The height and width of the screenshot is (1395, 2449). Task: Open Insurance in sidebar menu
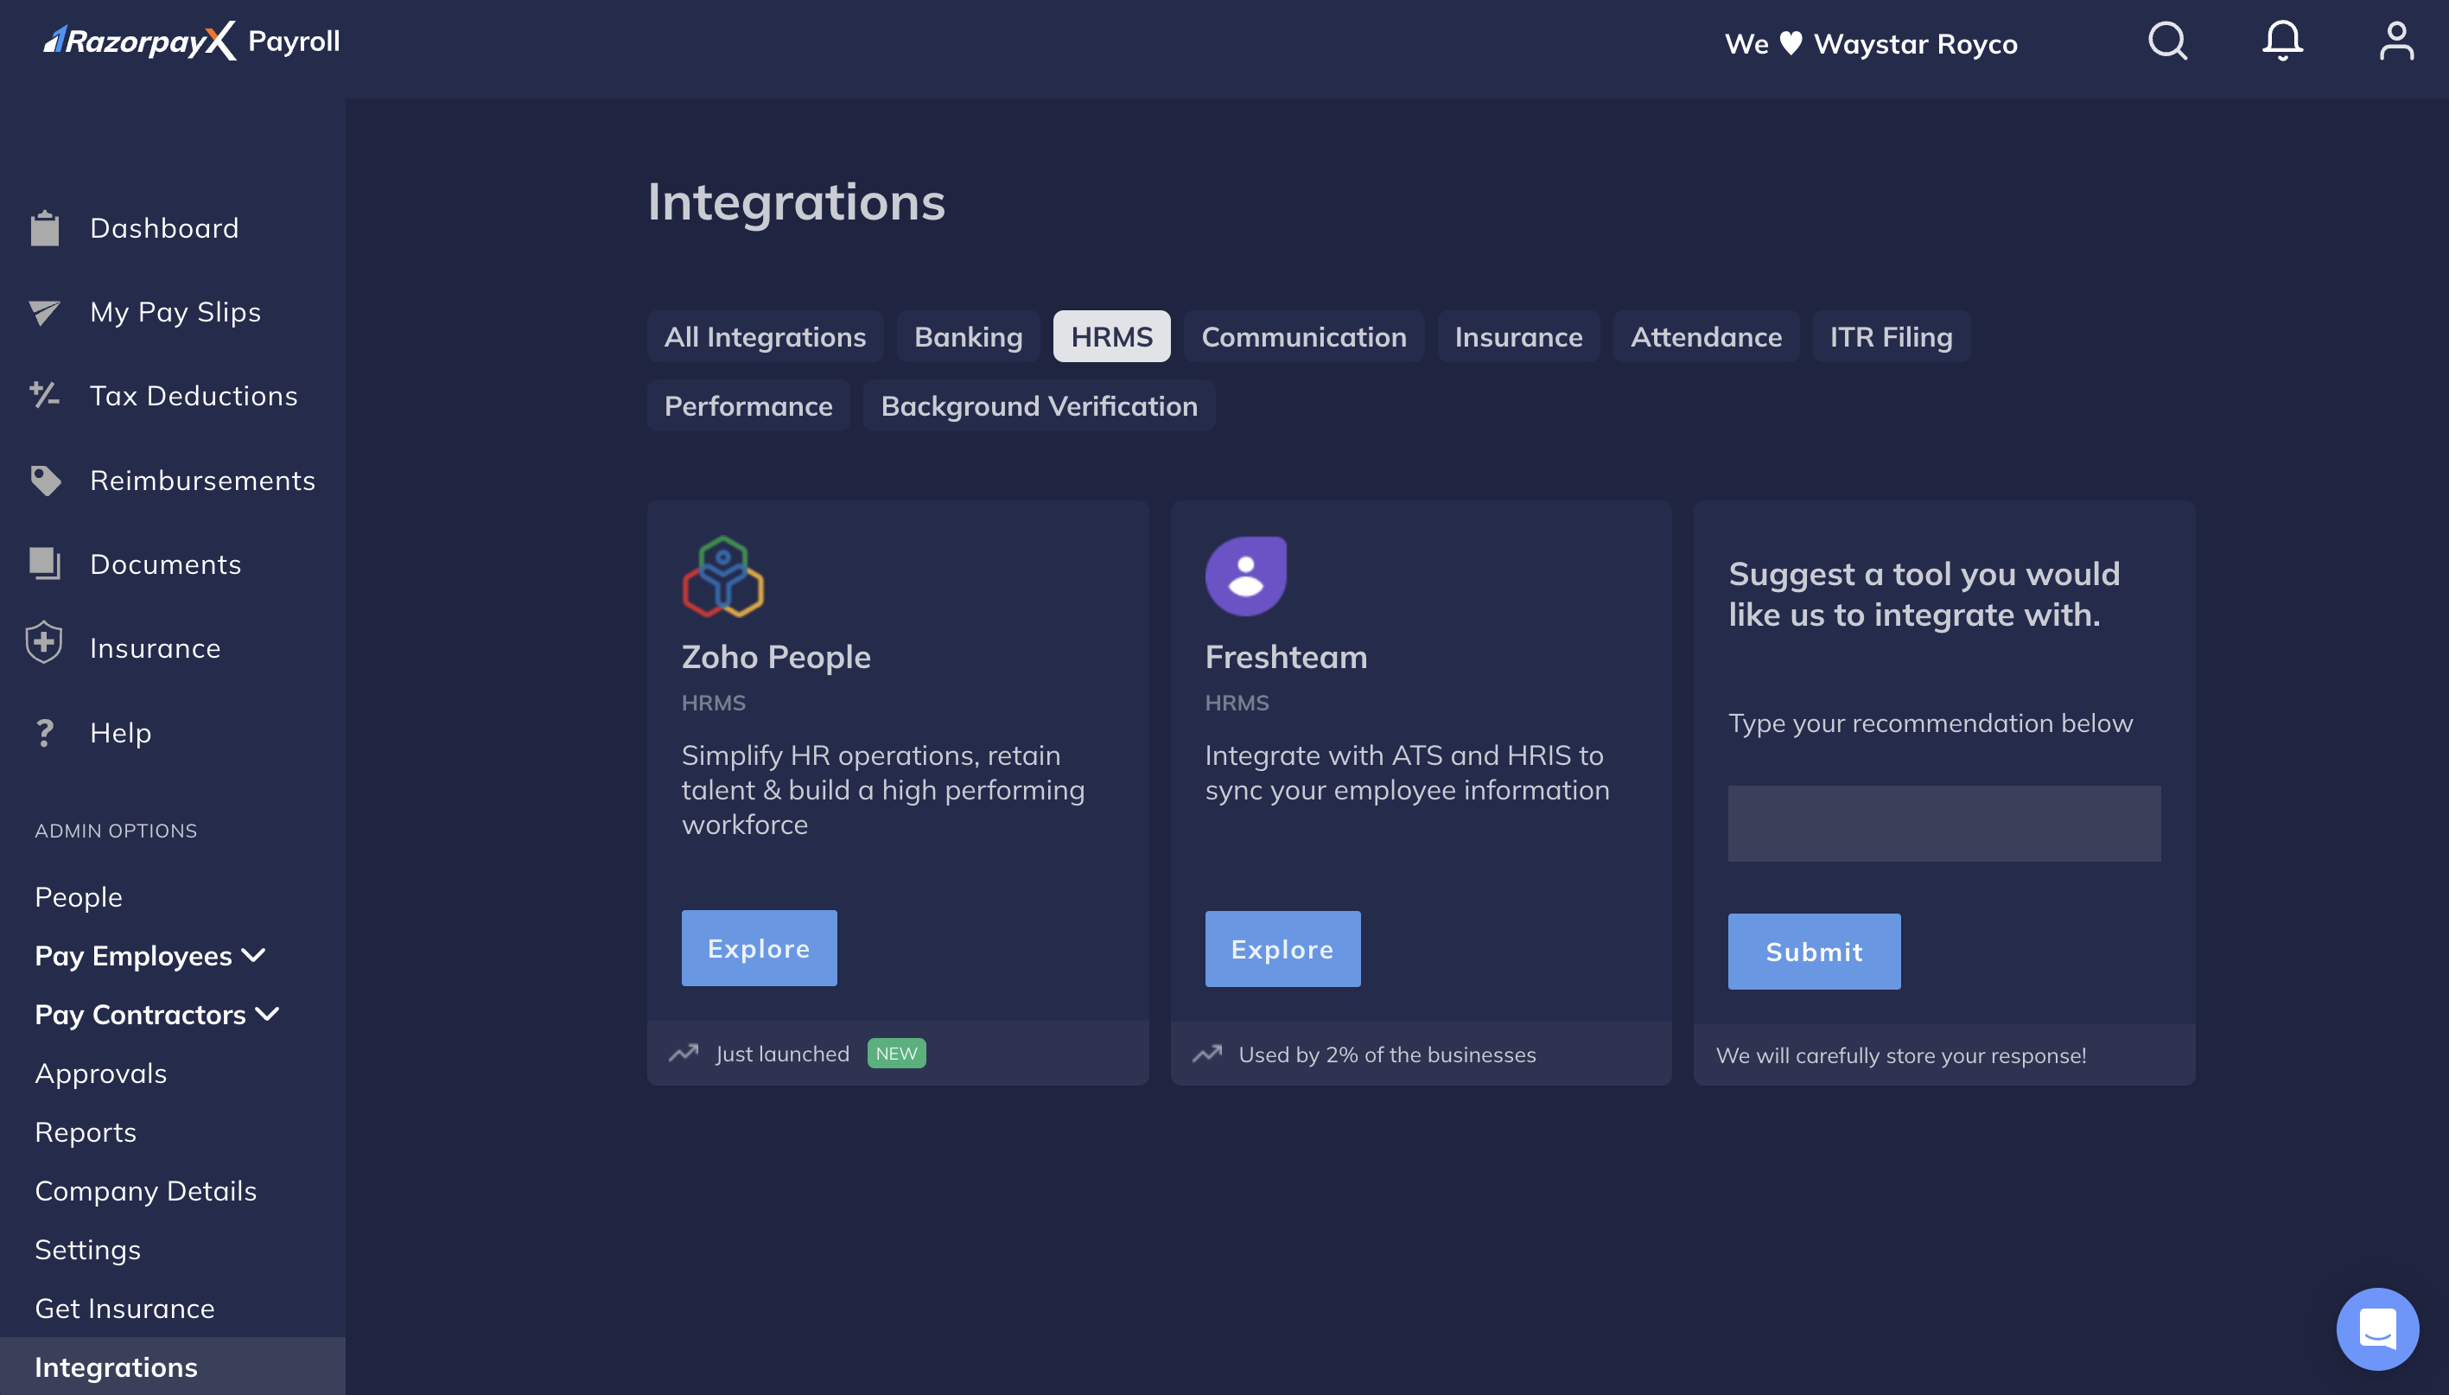coord(156,648)
